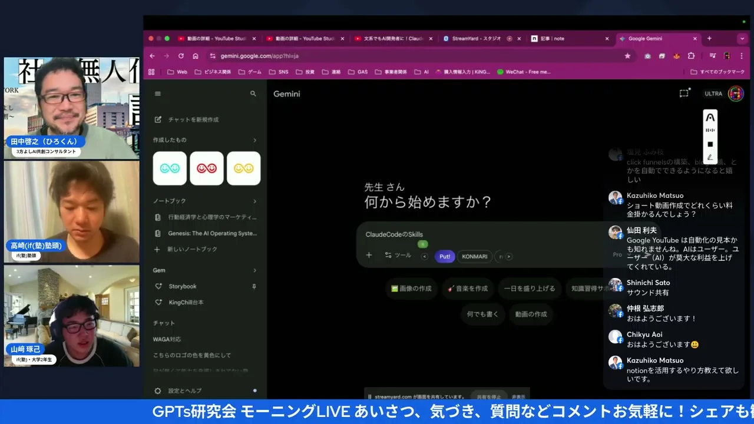Collapse the Gemini sidebar via hamburger icon
The image size is (754, 424).
tap(158, 93)
